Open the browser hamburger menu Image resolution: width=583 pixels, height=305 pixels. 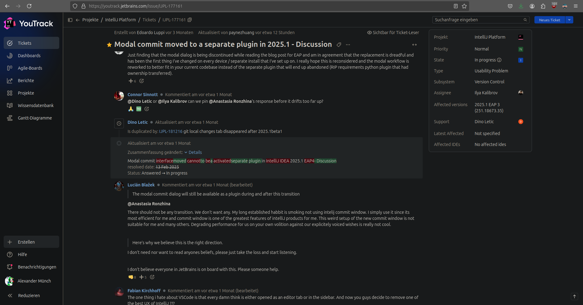coord(575,6)
